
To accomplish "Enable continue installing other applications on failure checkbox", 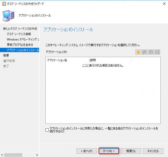I will 47,130.
